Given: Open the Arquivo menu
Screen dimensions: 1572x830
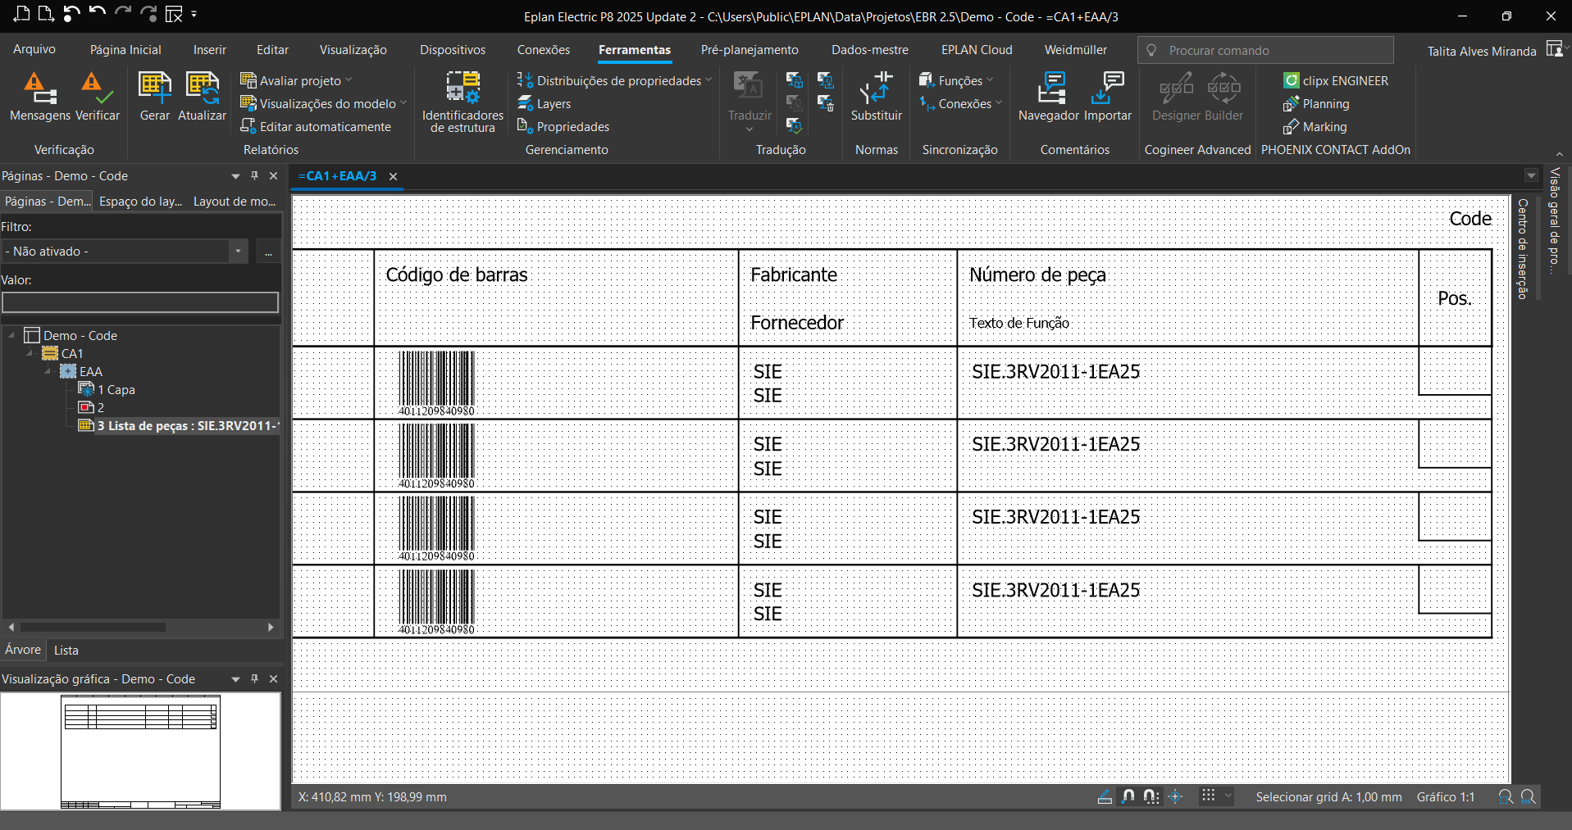Looking at the screenshot, I should [34, 49].
